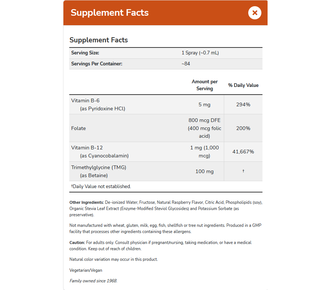Viewport: 331px width, 290px height.
Task: Select the Family owned since 1968 text
Action: click(93, 281)
